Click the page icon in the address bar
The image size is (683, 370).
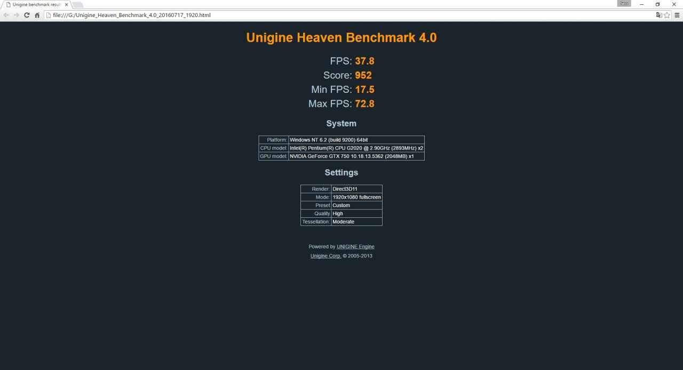click(49, 15)
